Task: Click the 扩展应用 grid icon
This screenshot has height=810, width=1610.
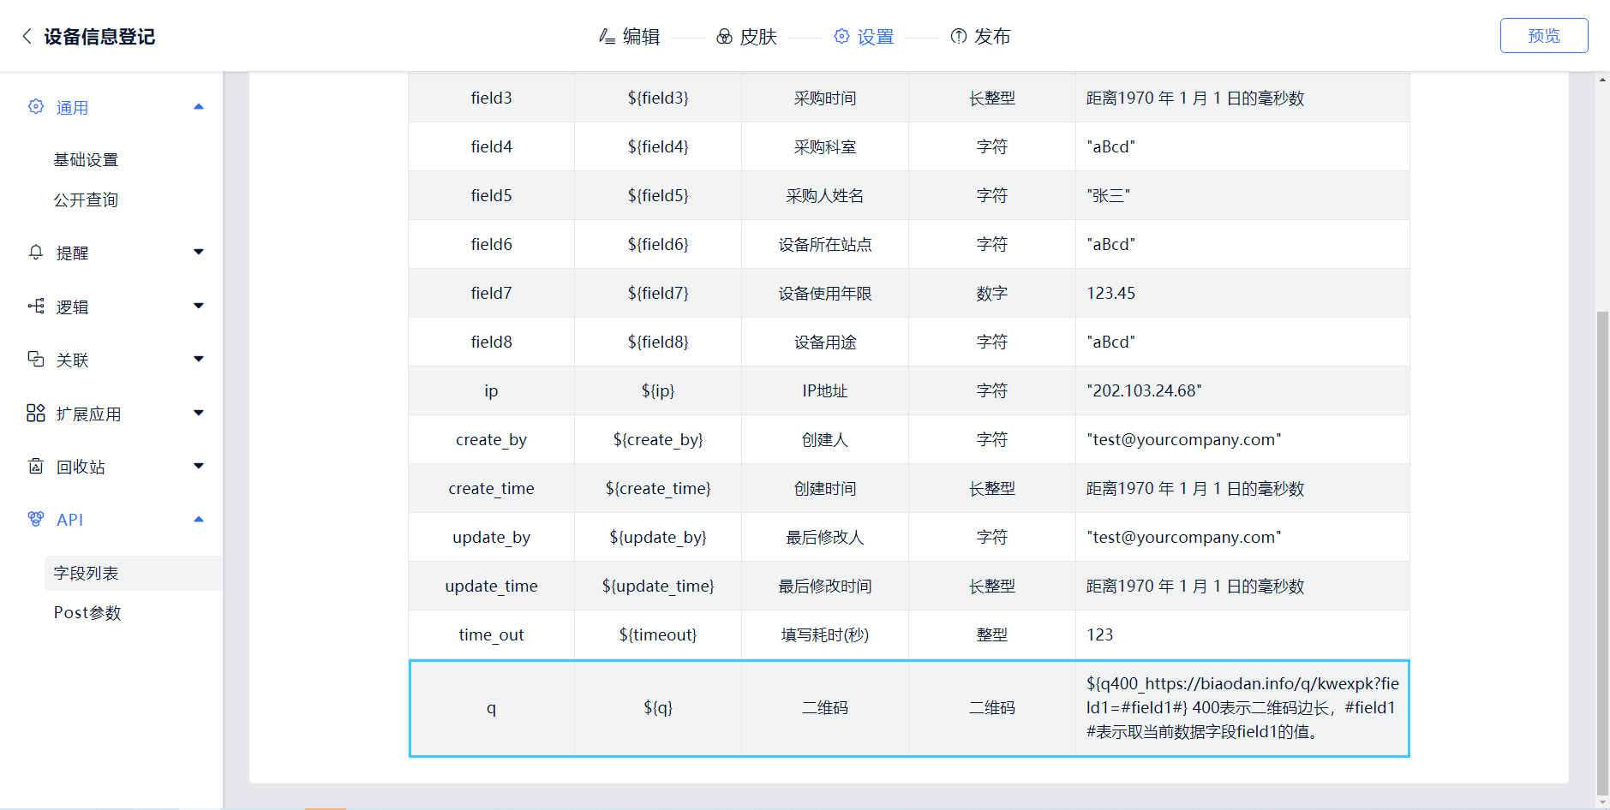Action: pos(36,414)
